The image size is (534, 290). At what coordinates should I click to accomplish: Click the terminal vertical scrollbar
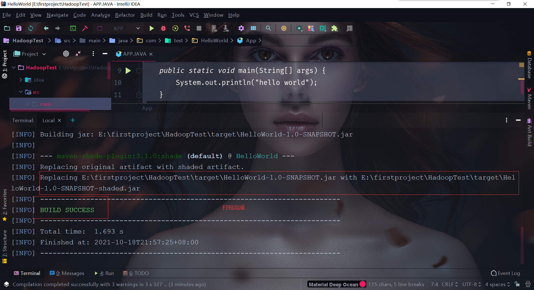pos(522,245)
